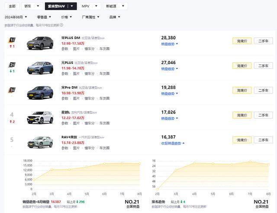This screenshot has width=277, height=213.
Task: Select the 全部 category tab
Action: (12, 6)
